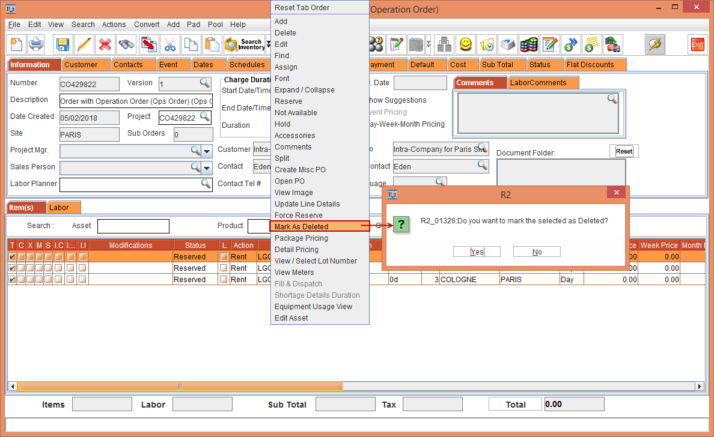Screen dimensions: 714x437
Task: Click the binoculars Find icon
Action: 126,44
